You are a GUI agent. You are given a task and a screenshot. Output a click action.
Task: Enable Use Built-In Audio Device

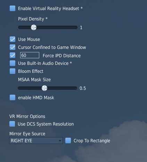click(x=13, y=63)
